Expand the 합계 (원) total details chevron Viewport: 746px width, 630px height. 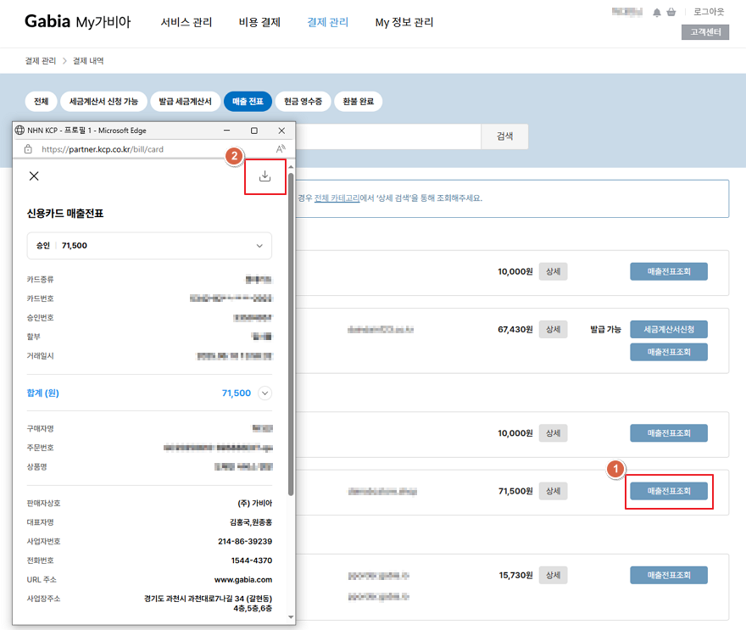pos(265,393)
